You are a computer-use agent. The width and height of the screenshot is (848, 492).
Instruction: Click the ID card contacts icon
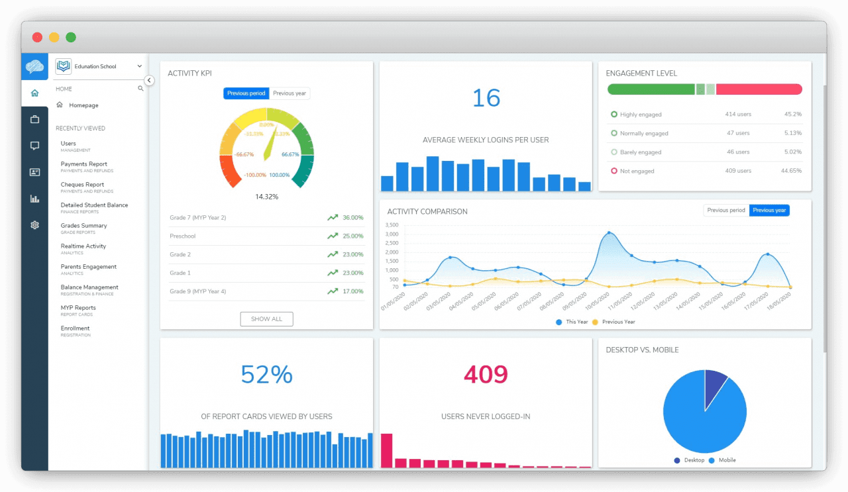[x=34, y=172]
